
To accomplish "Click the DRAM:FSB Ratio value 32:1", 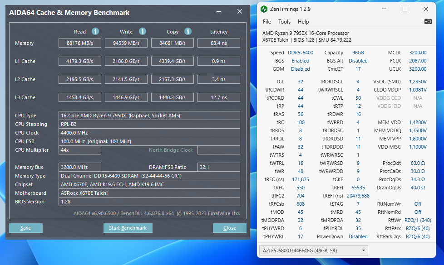I will tap(219, 167).
